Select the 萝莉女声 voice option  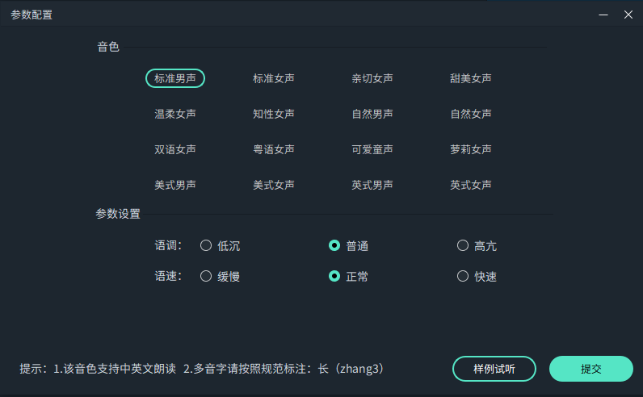(x=470, y=149)
